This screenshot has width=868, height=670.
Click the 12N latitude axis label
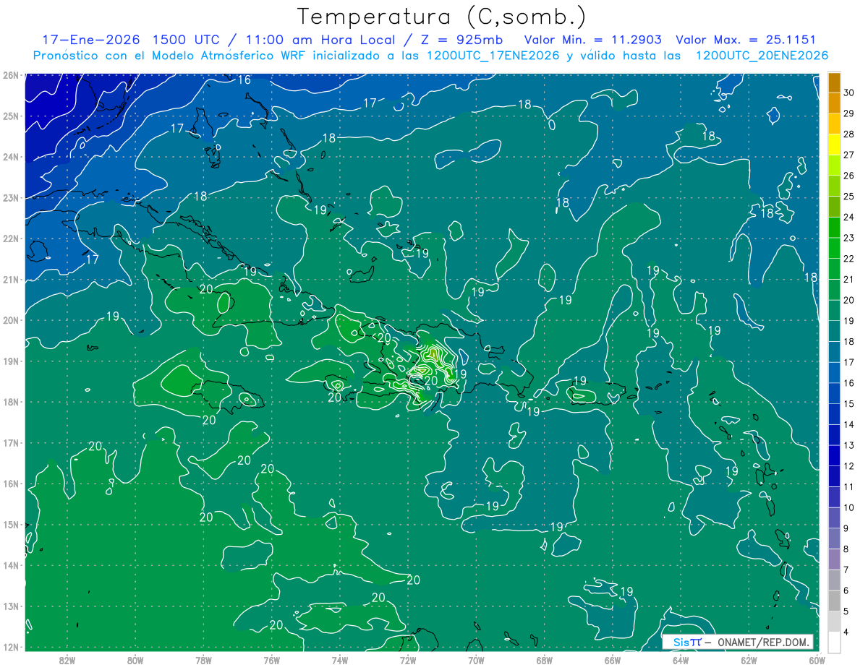[x=10, y=647]
